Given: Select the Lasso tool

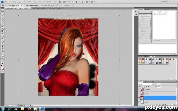Looking at the screenshot, I should [x=2, y=16].
